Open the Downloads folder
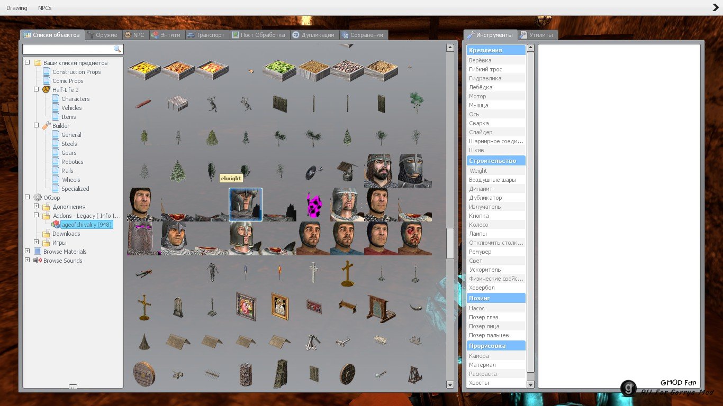 [66, 234]
